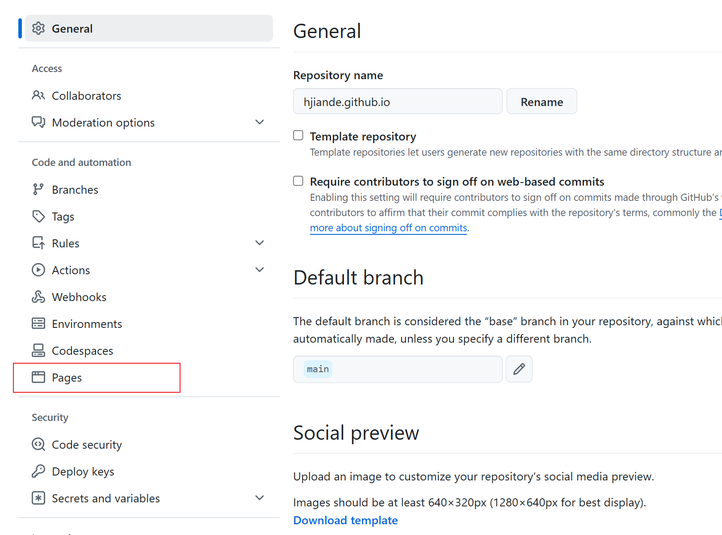Expand Secrets and variables chevron
The image size is (722, 535).
tap(259, 498)
